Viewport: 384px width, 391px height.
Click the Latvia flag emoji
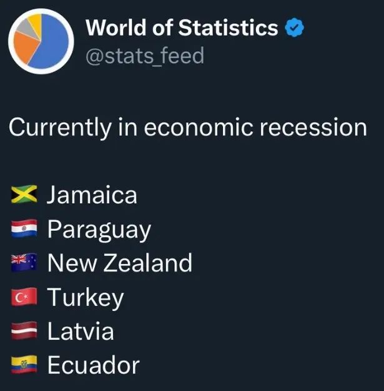point(25,331)
